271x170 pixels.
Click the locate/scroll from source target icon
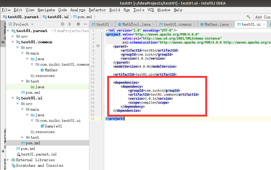point(63,24)
